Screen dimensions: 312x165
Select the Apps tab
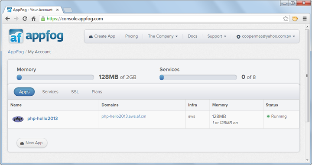click(24, 92)
